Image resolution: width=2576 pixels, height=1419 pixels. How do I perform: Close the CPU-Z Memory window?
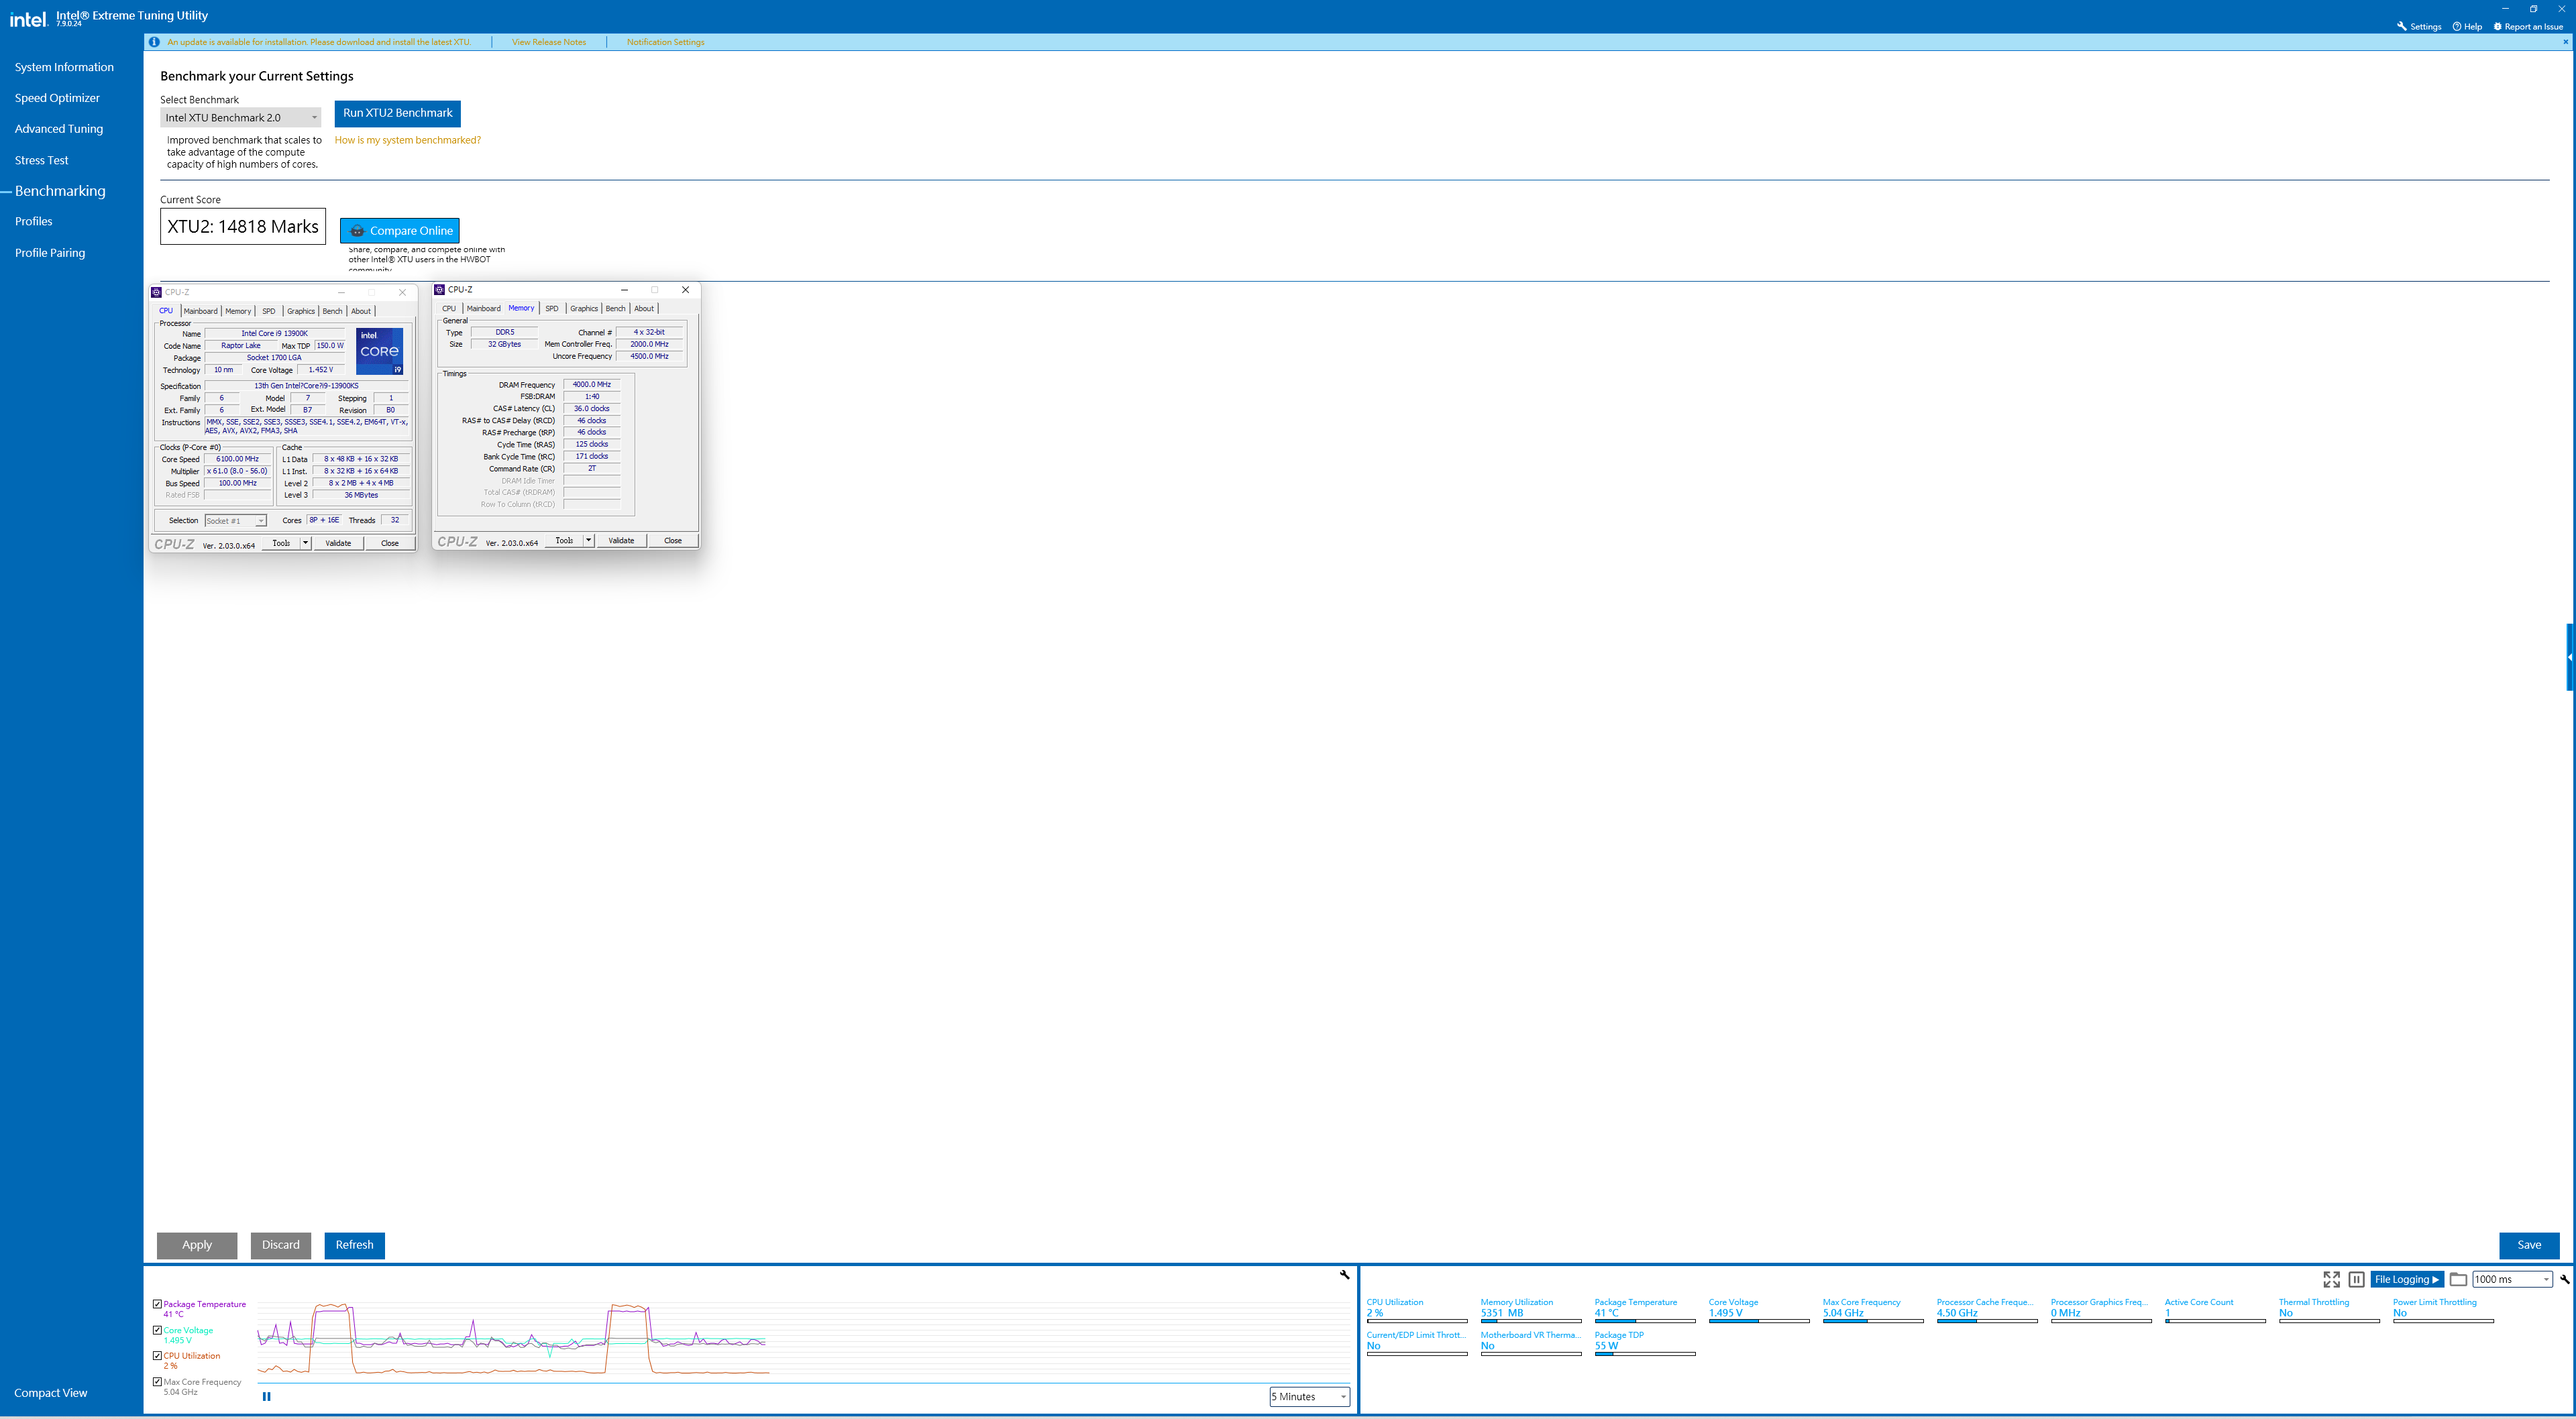coord(685,290)
